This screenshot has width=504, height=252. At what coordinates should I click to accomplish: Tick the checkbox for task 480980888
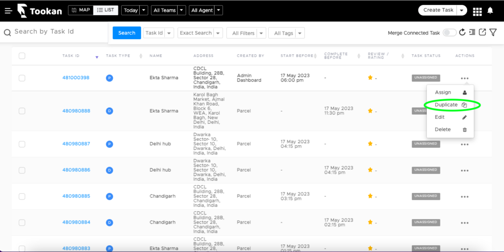tap(22, 111)
